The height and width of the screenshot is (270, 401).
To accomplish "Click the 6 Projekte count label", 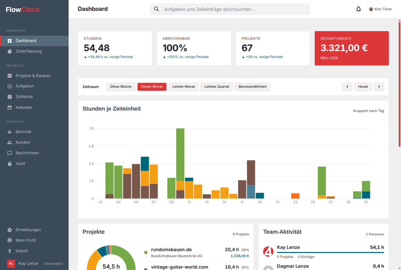I will (241, 234).
